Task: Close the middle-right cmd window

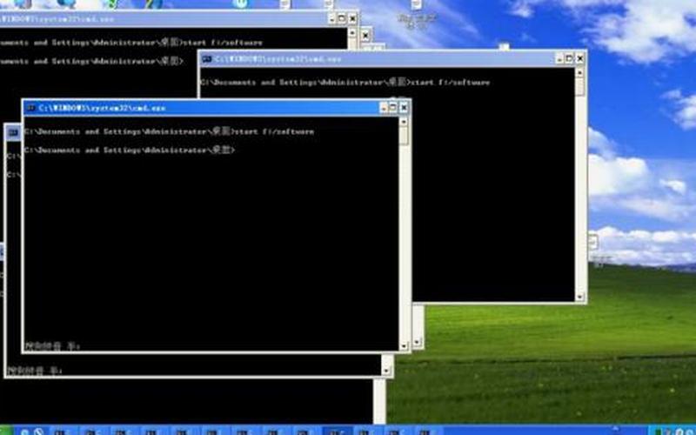Action: coord(579,58)
